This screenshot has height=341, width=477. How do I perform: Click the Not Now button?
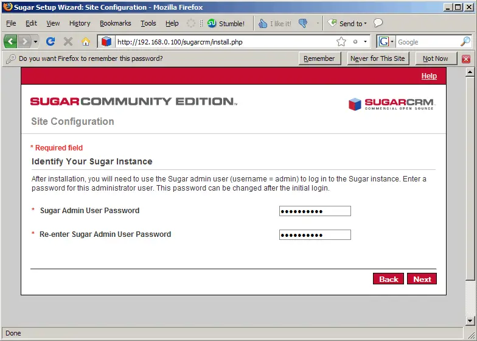436,58
